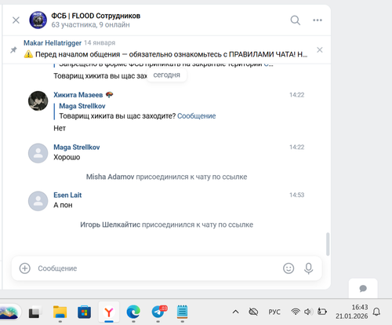Open the taskbar weather widget icon
This screenshot has width=392, height=325.
click(9, 312)
